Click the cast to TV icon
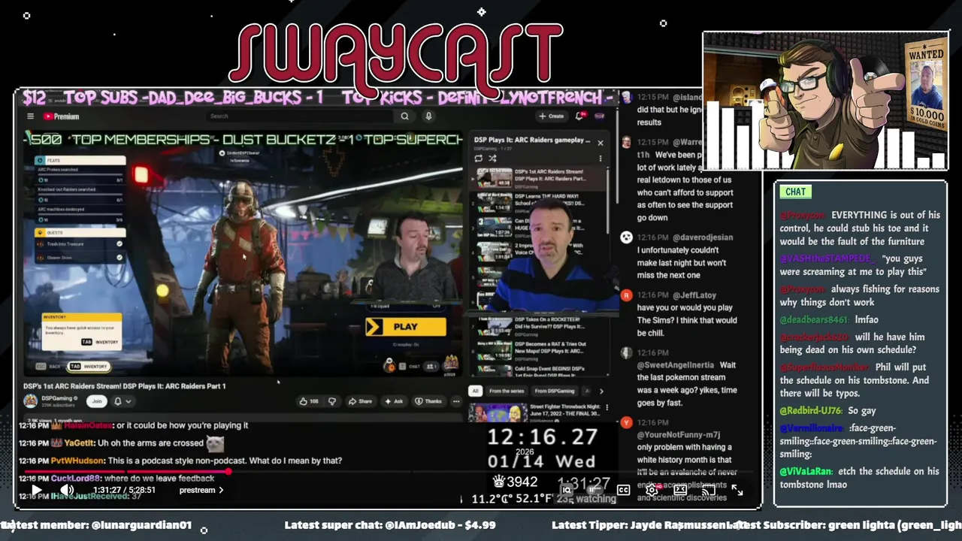This screenshot has height=541, width=962. pyautogui.click(x=708, y=490)
